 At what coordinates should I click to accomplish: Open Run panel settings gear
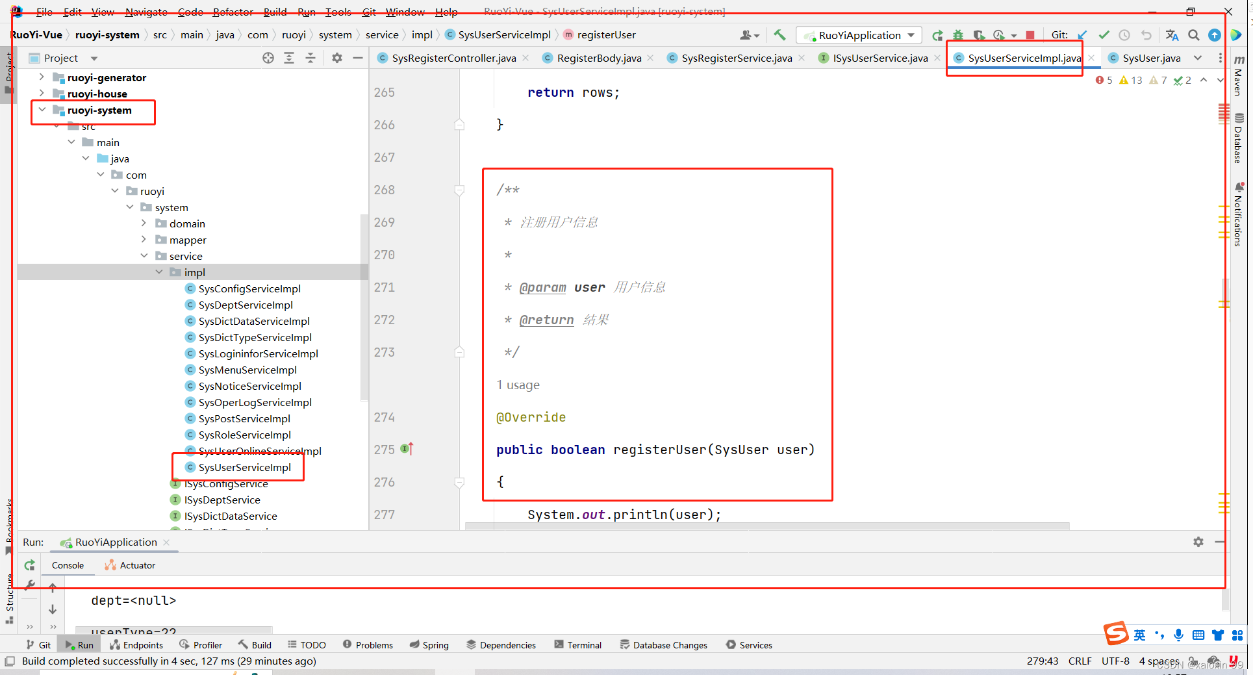[x=1198, y=542]
